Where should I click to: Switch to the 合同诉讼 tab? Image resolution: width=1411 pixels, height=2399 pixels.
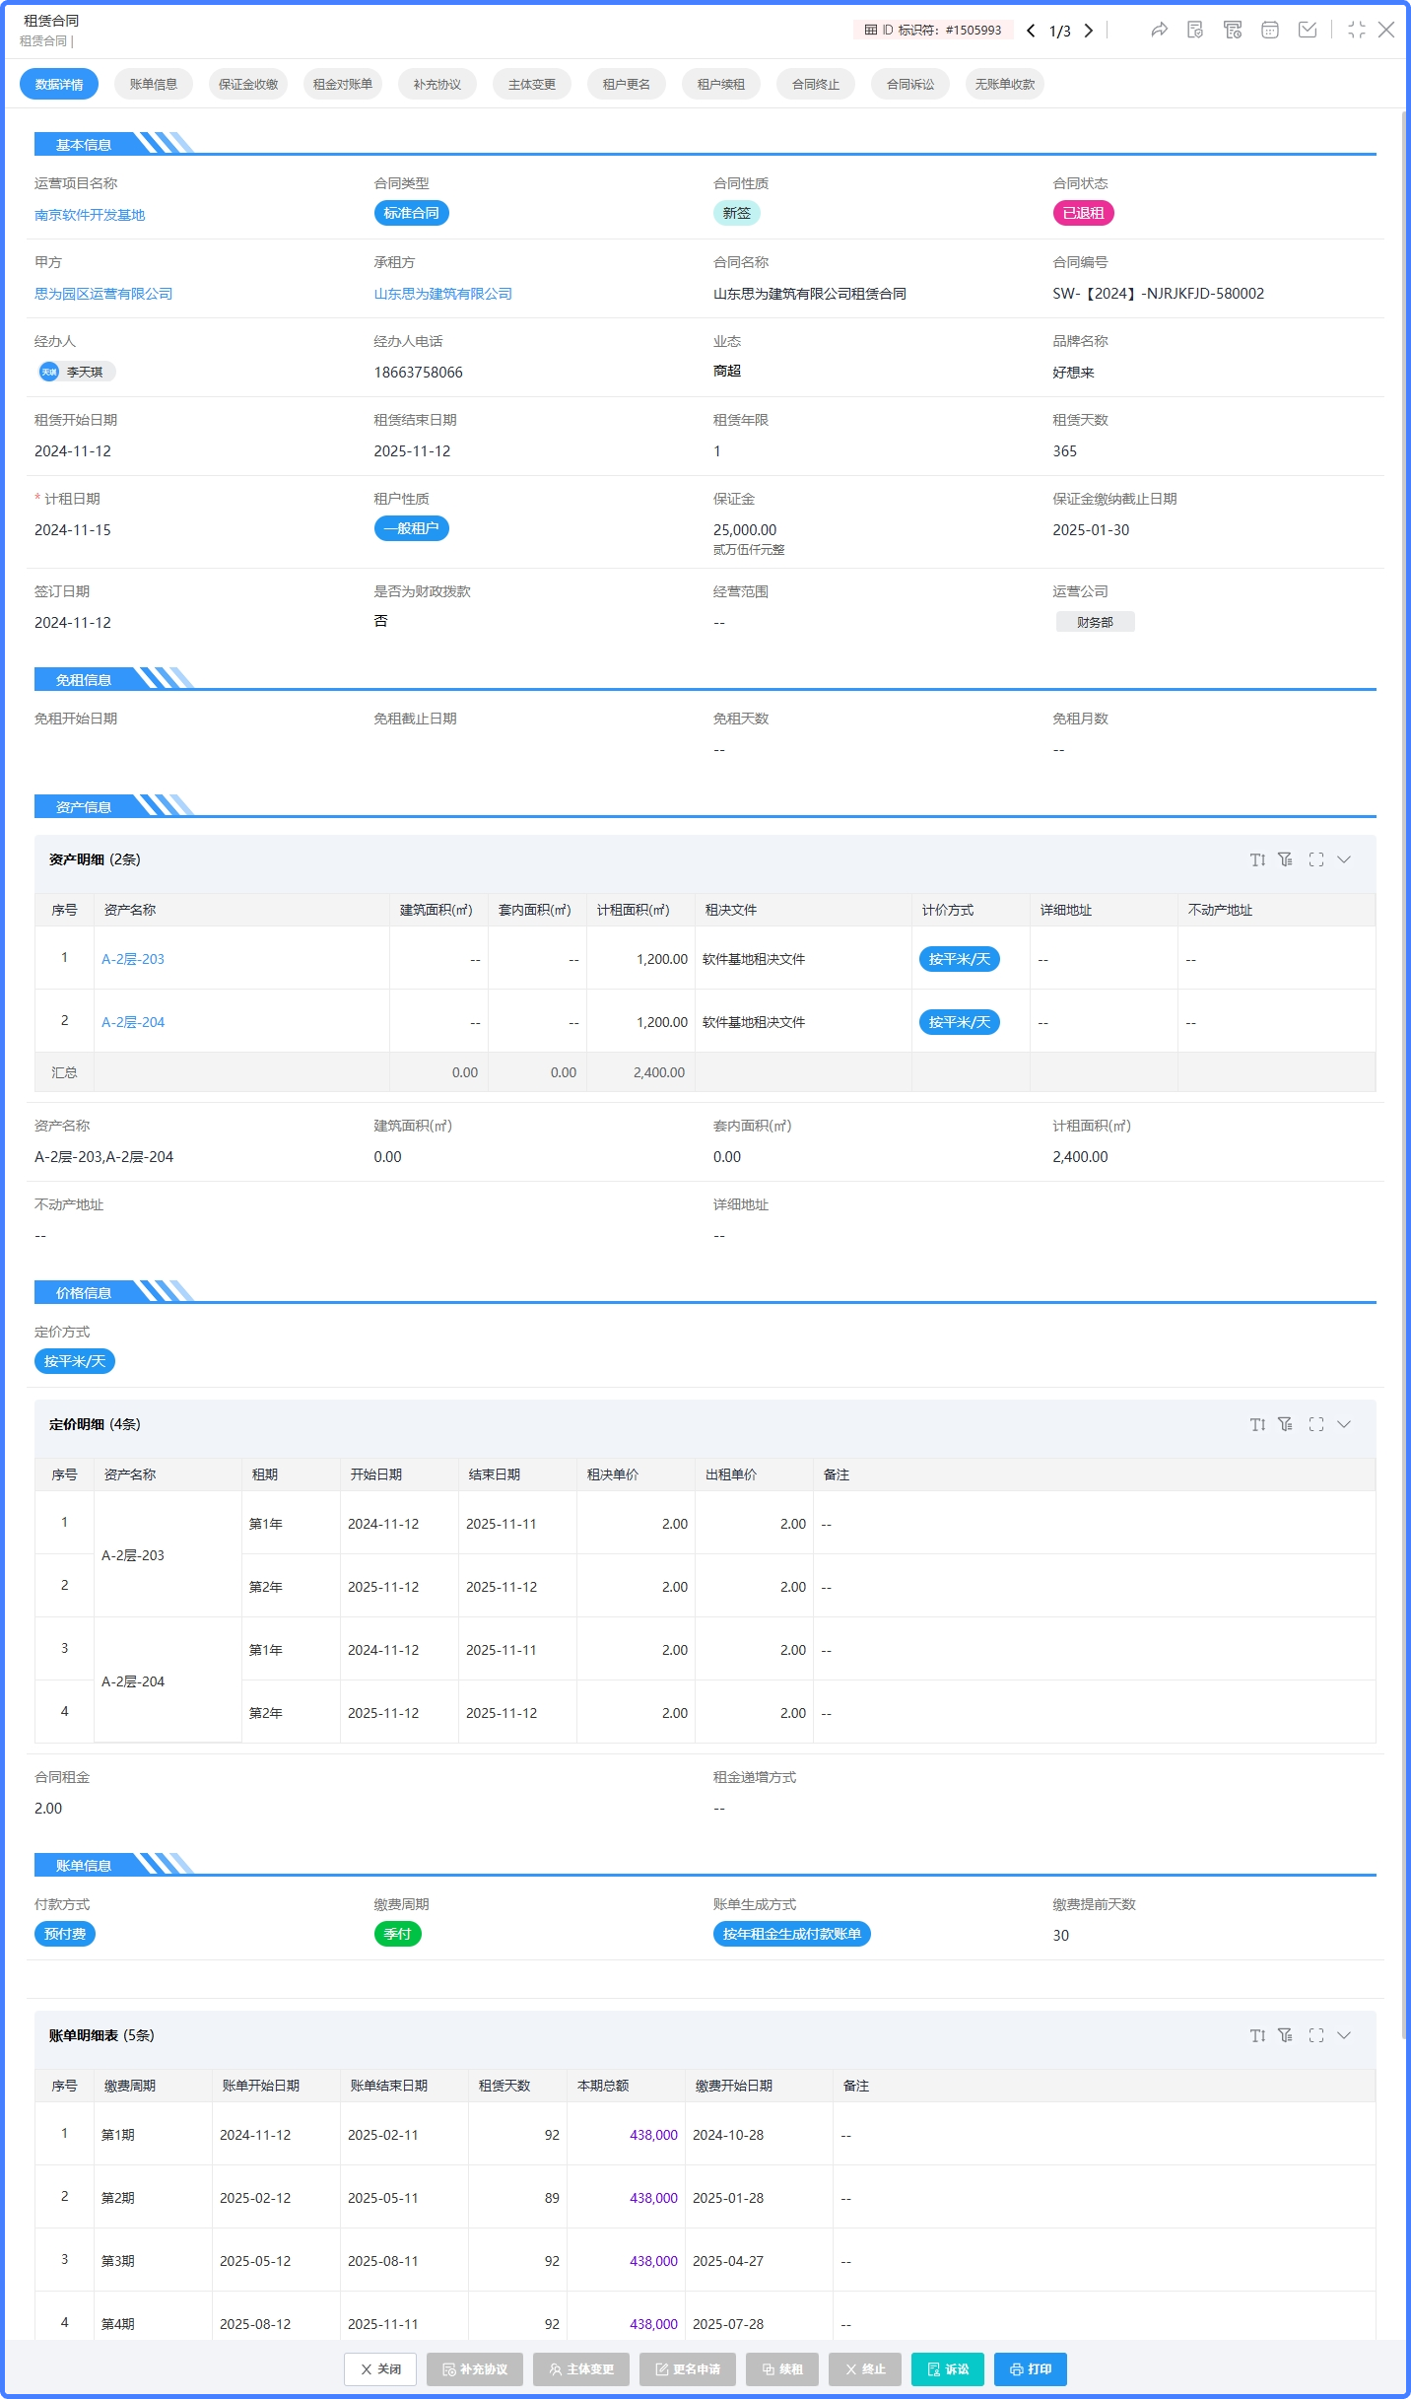910,84
